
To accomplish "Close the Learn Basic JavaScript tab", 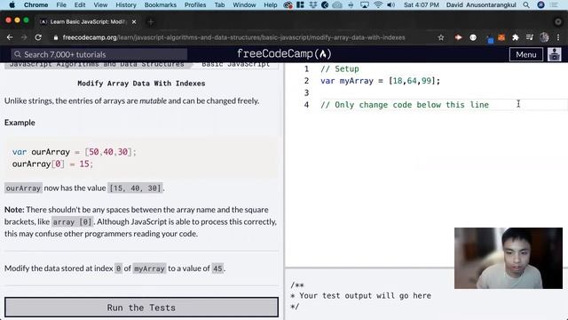I will [134, 21].
